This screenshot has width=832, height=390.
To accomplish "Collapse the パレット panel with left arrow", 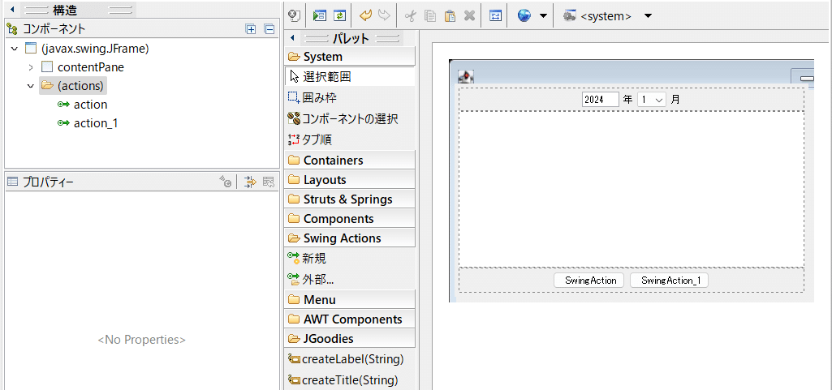I will [292, 38].
